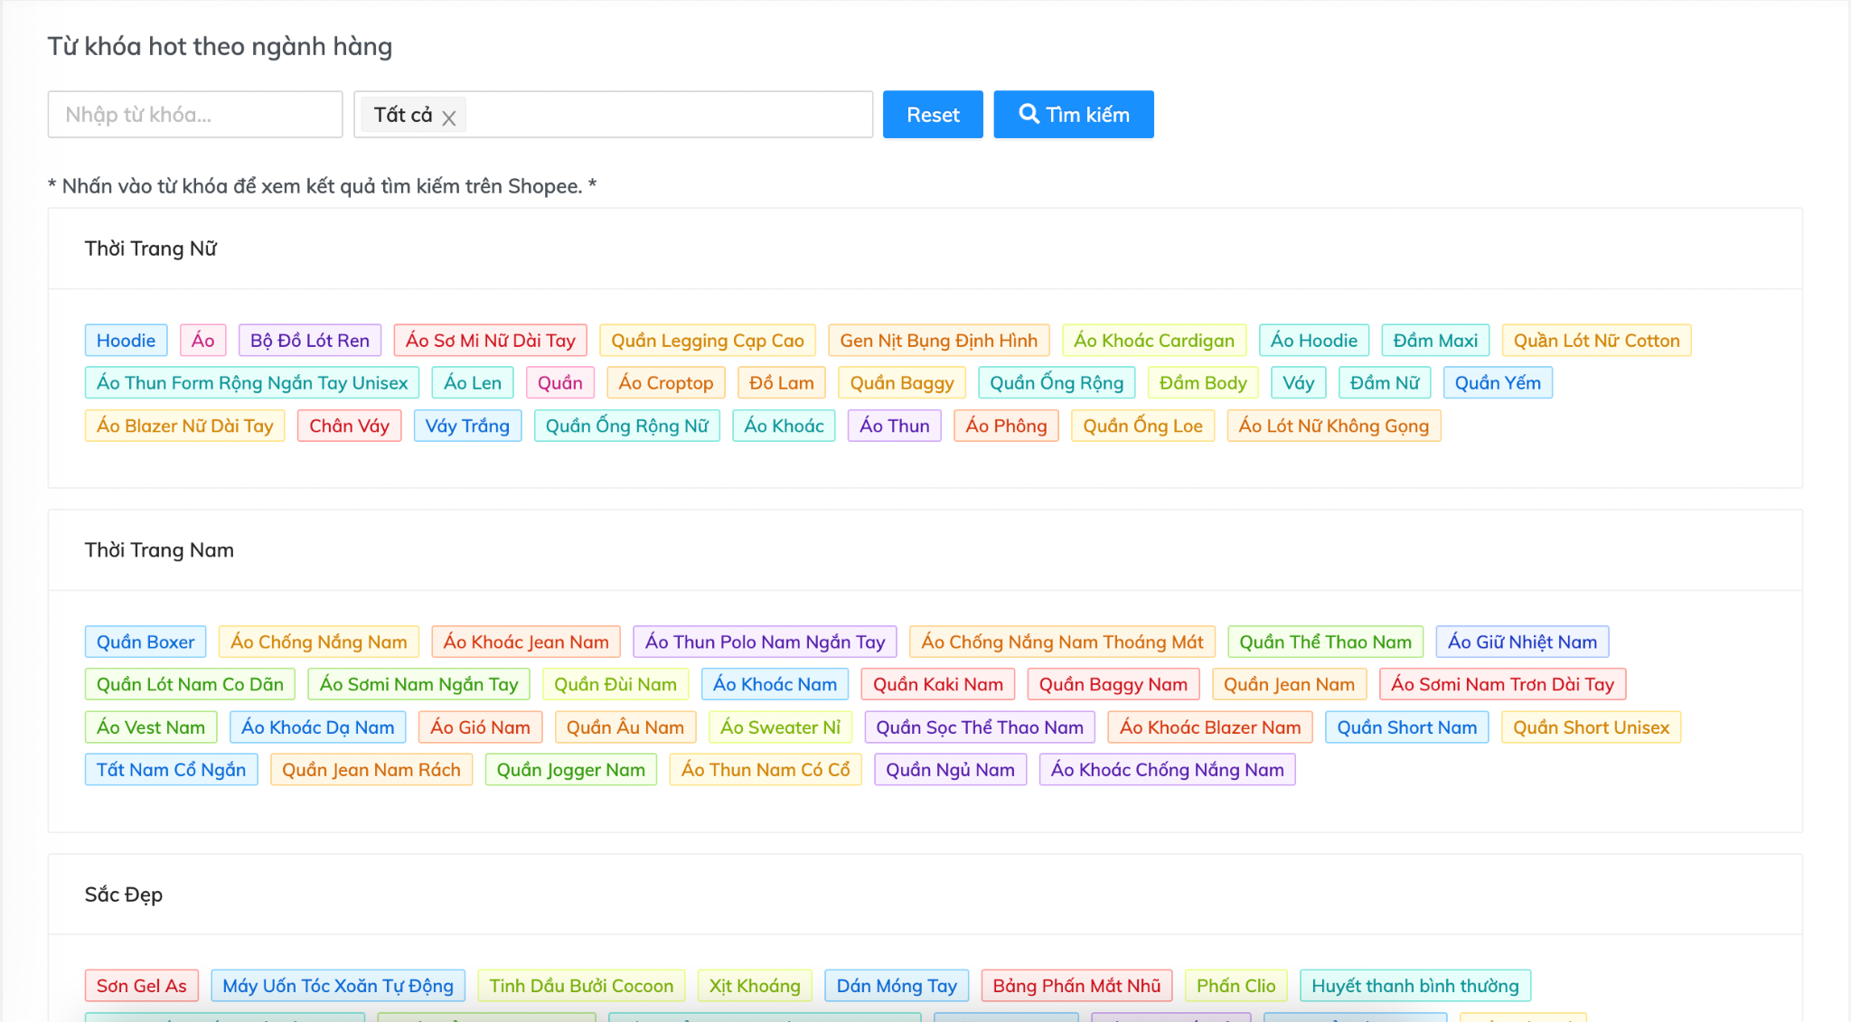This screenshot has width=1851, height=1022.
Task: Open the Hoodie keyword tag
Action: point(126,341)
